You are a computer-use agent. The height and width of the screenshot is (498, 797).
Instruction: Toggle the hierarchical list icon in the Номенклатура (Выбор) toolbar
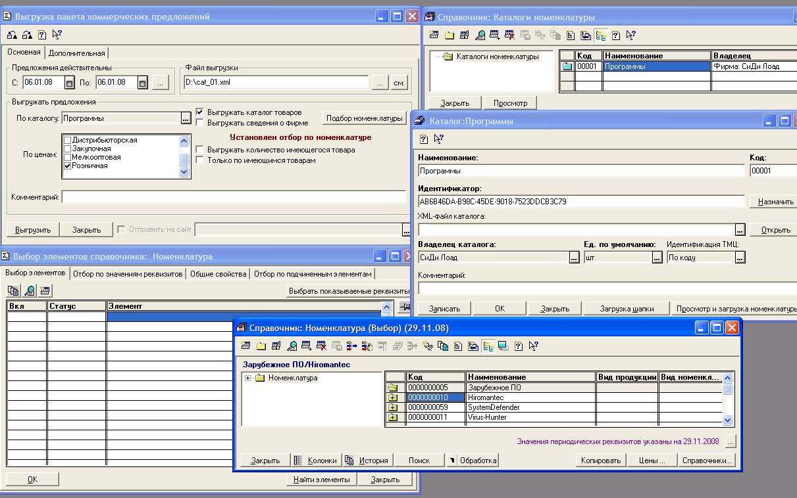[x=488, y=346]
